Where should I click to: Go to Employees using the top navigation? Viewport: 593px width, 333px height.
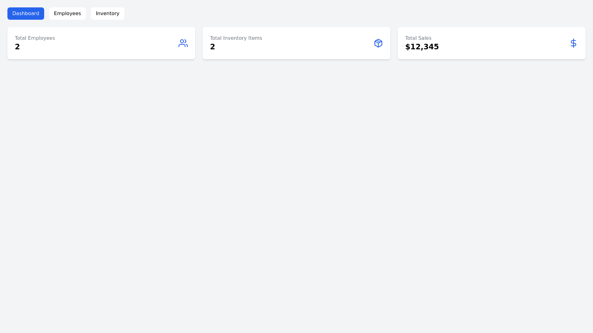[x=67, y=14]
